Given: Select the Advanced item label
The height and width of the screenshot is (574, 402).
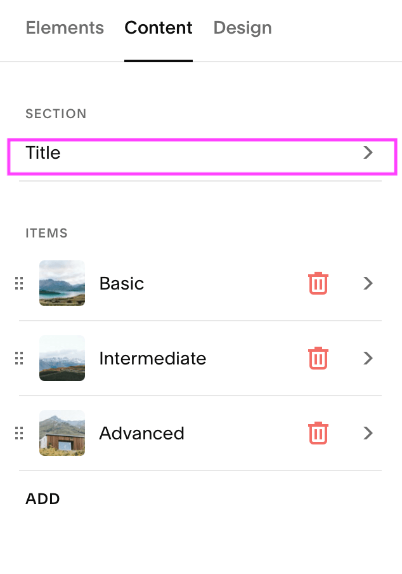Looking at the screenshot, I should pos(142,434).
